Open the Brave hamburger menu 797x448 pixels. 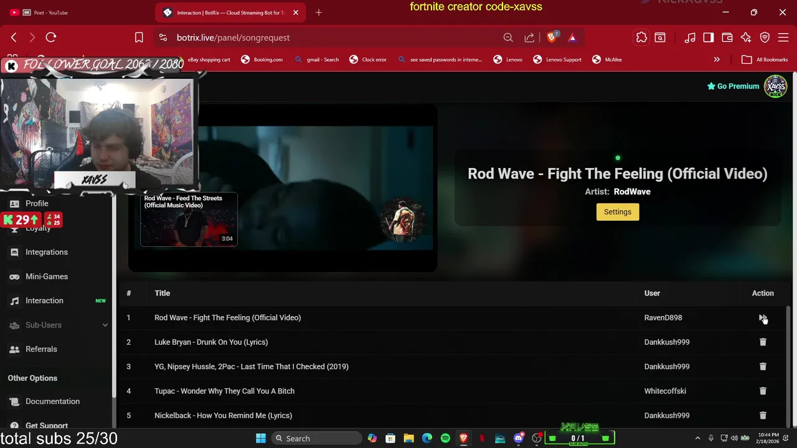coord(783,37)
